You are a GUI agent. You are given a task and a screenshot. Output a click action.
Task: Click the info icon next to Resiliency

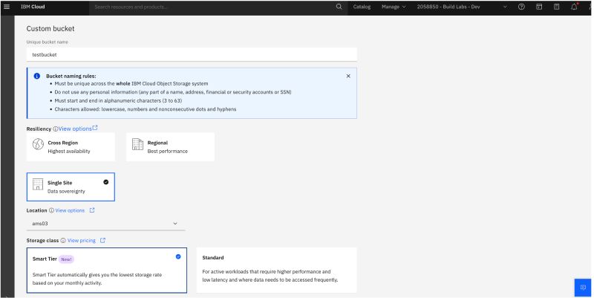tap(55, 129)
